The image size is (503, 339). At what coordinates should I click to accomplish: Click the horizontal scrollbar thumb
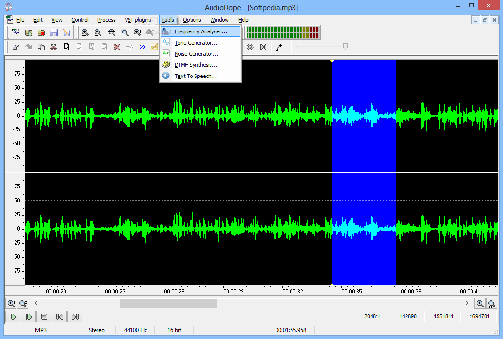point(168,303)
